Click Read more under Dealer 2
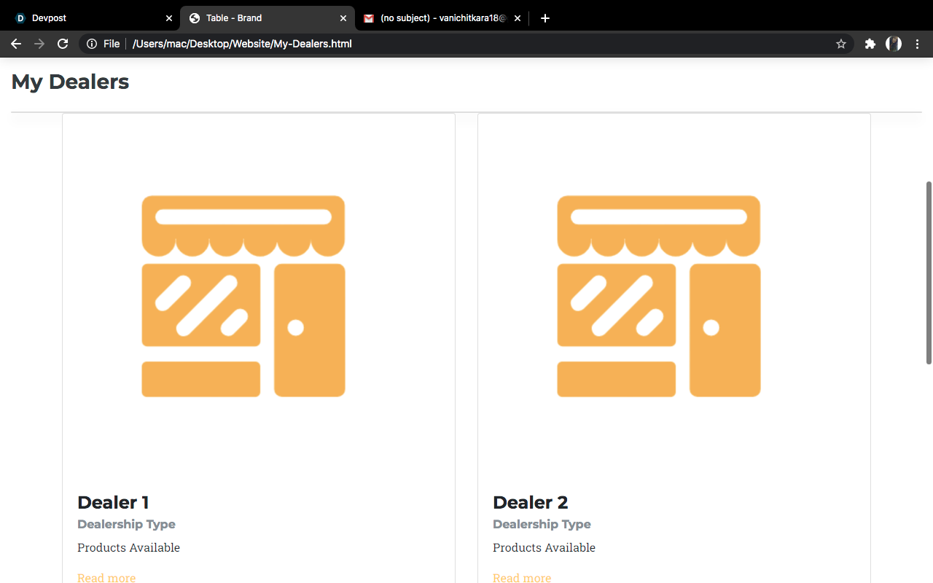 tap(522, 577)
